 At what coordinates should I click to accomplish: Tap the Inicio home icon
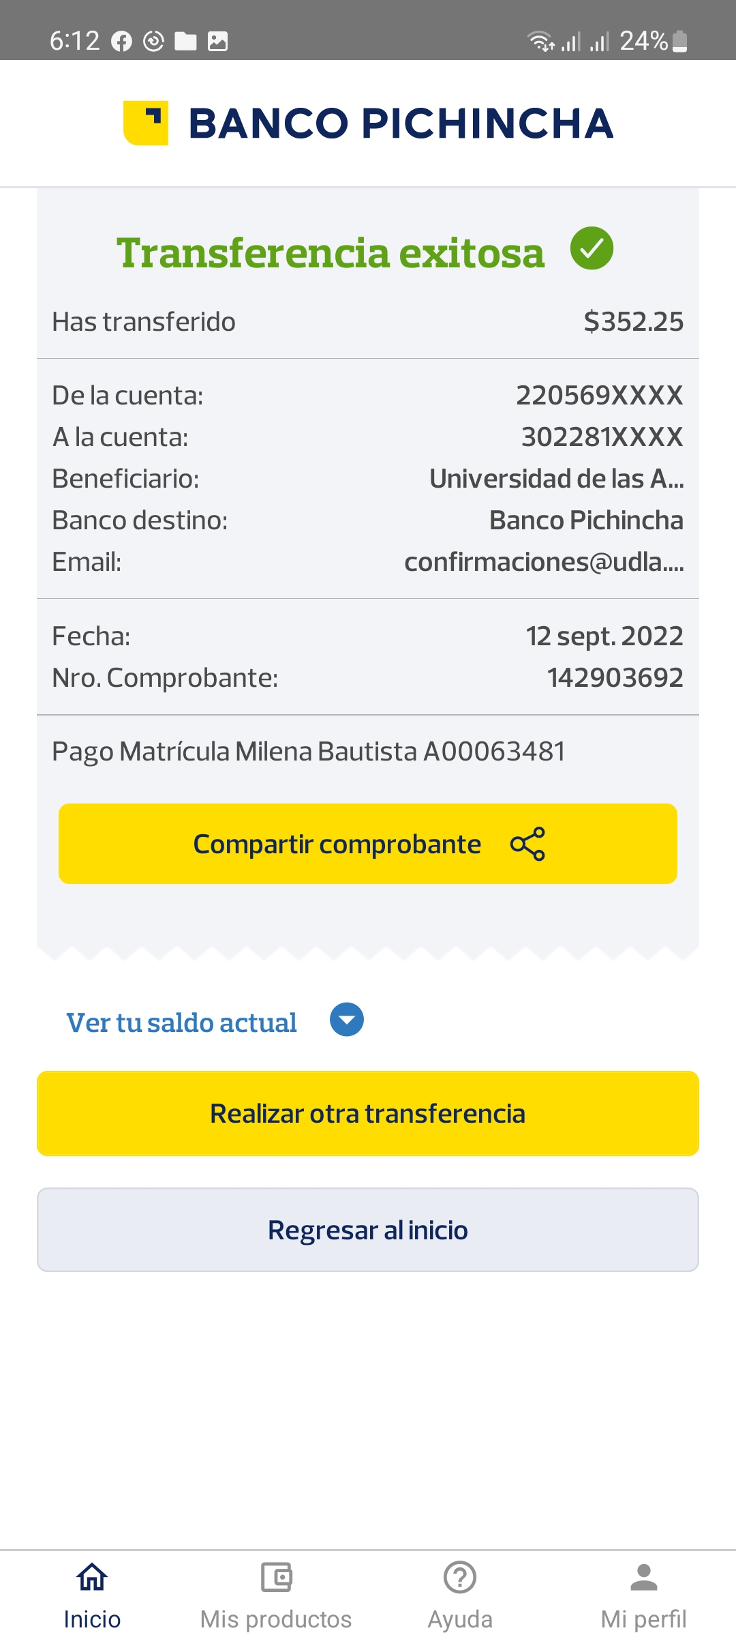coord(92,1578)
